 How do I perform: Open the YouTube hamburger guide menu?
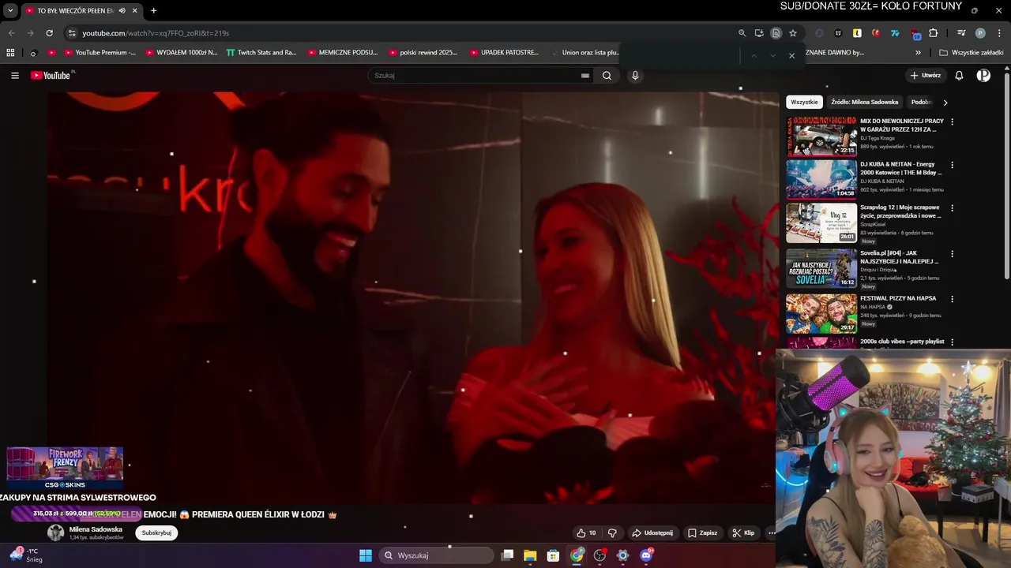point(15,76)
